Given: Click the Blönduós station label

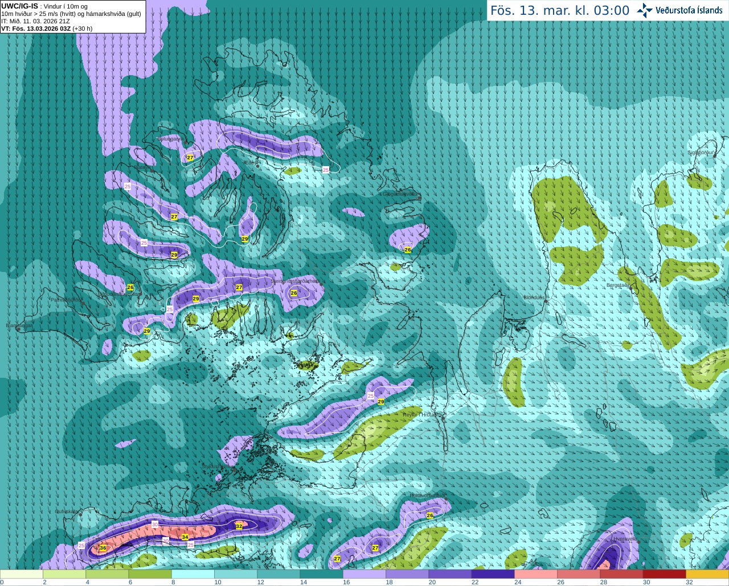Looking at the screenshot, I should point(534,298).
